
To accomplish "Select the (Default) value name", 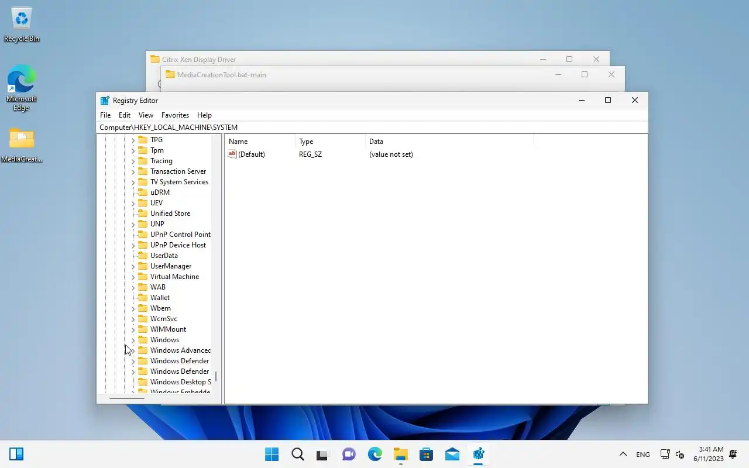I will 252,154.
